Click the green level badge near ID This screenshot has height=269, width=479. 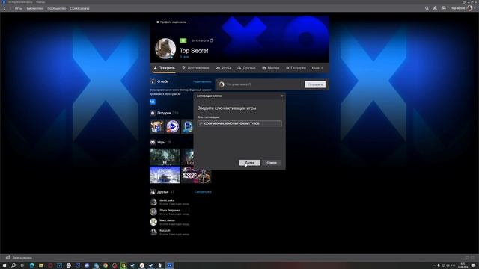coord(183,40)
